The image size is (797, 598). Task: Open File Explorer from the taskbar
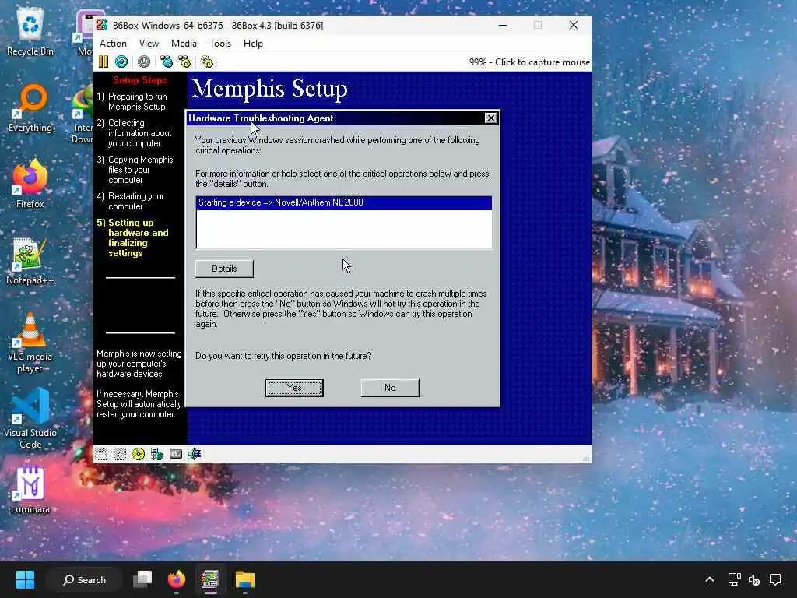[244, 579]
